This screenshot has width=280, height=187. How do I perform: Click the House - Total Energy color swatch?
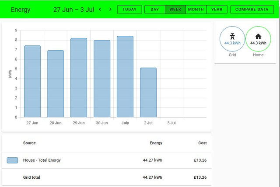pos(12,160)
